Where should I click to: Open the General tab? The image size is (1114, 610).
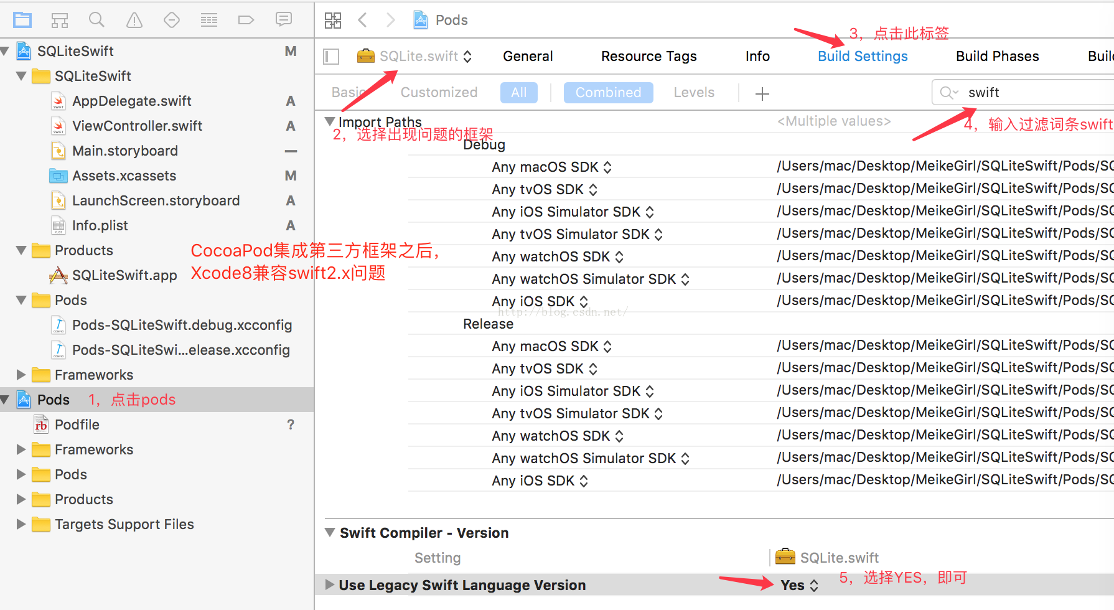[x=528, y=56]
